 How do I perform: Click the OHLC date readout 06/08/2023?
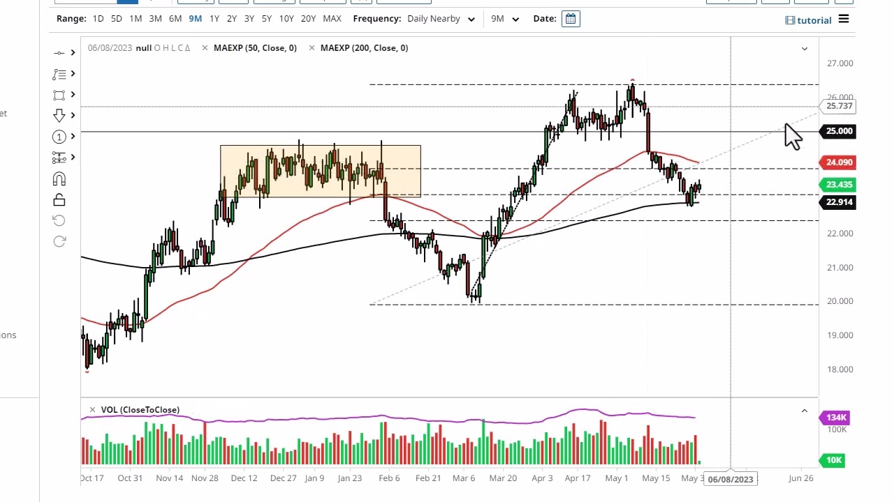coord(111,47)
